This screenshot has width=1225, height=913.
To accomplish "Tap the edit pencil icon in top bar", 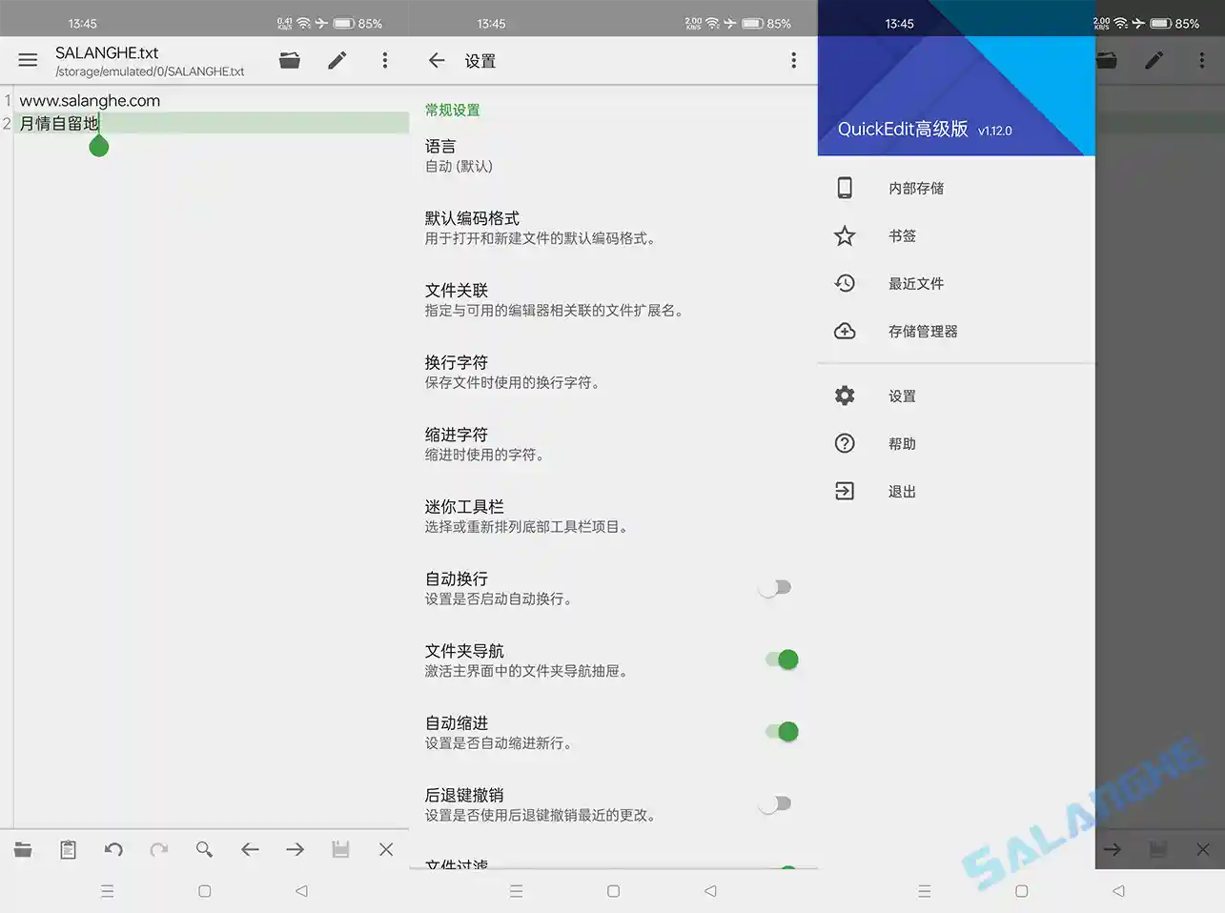I will click(337, 59).
